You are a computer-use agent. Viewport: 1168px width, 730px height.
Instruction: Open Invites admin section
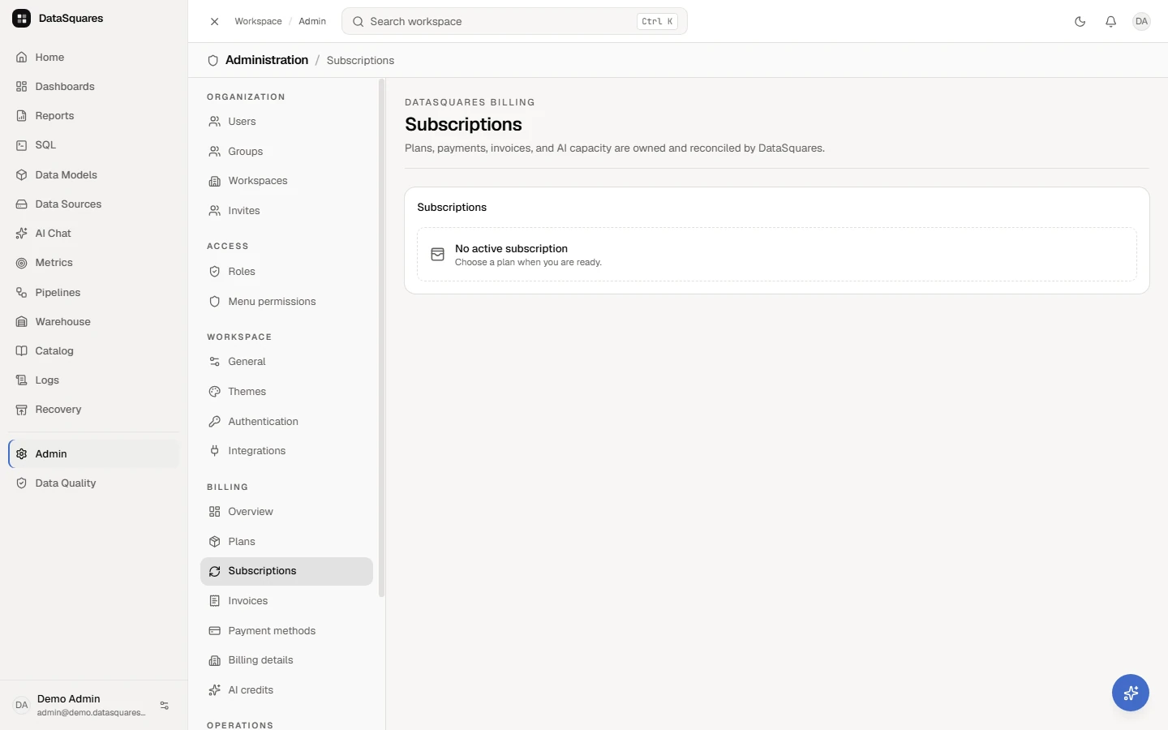pyautogui.click(x=286, y=211)
